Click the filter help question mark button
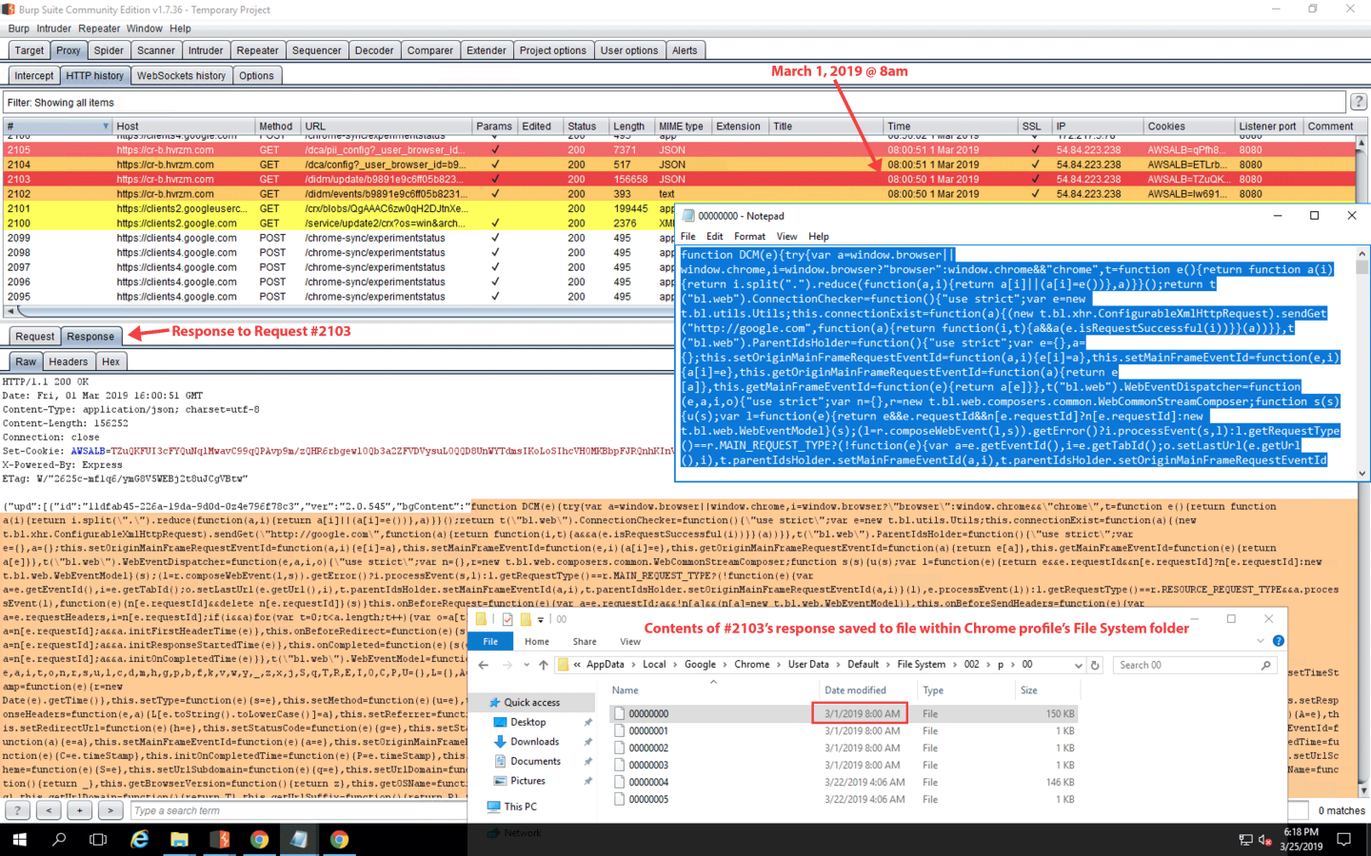 coord(1359,102)
